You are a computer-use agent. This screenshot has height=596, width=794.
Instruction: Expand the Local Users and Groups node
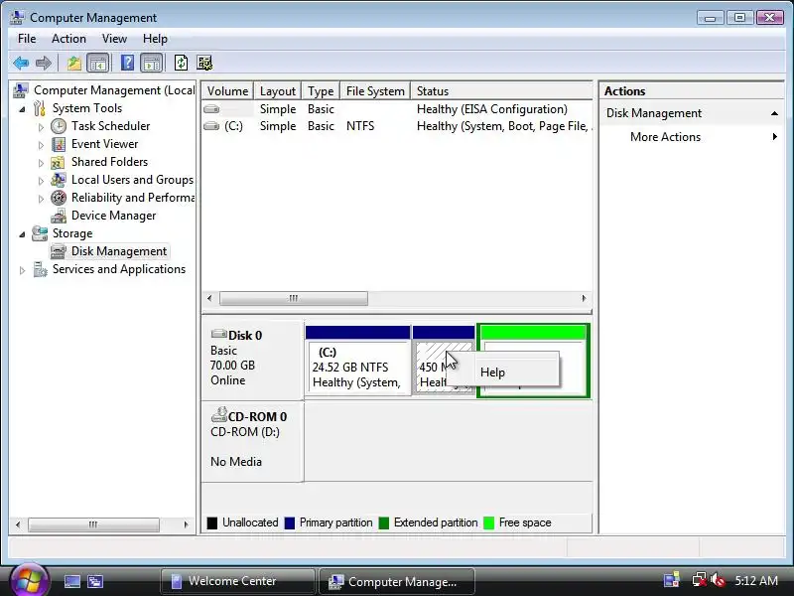(x=41, y=181)
